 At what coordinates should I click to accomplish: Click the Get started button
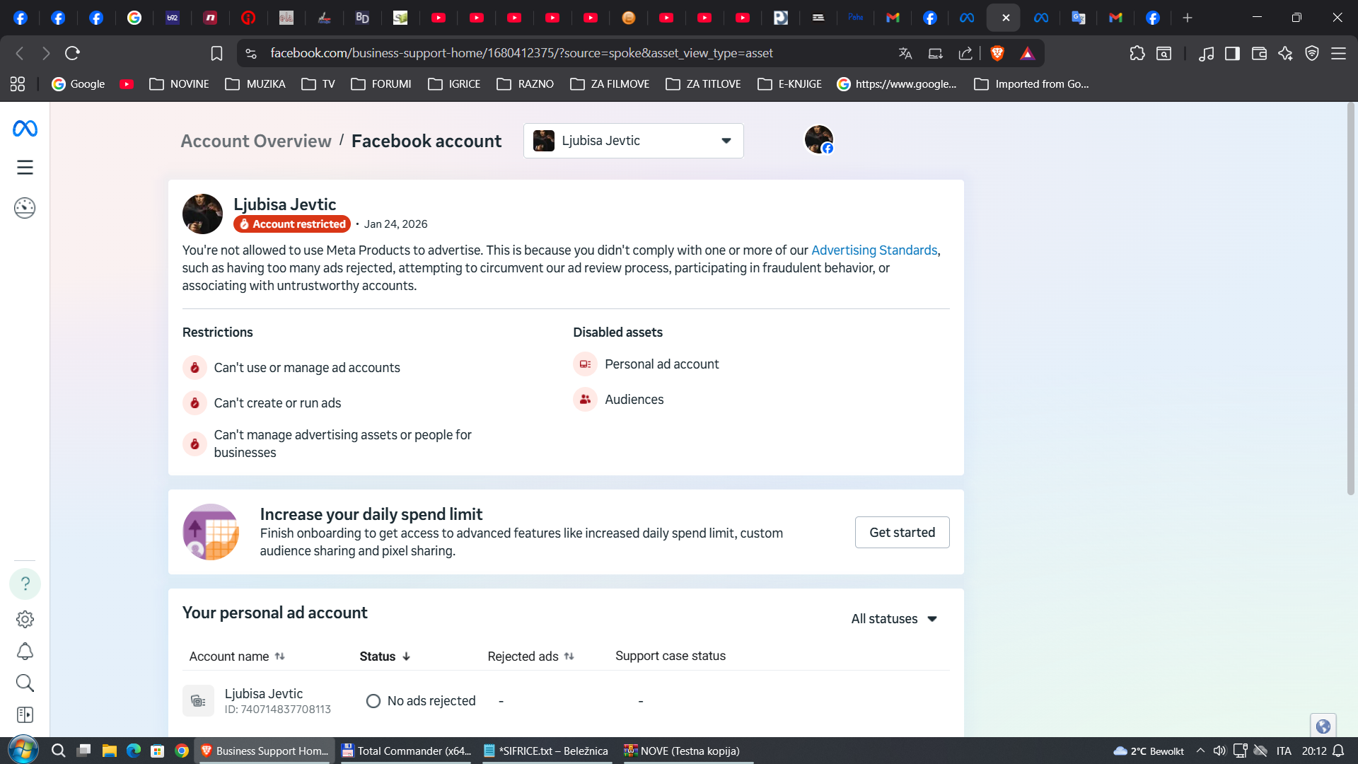tap(902, 533)
